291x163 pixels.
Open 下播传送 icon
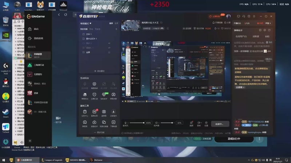click(113, 122)
